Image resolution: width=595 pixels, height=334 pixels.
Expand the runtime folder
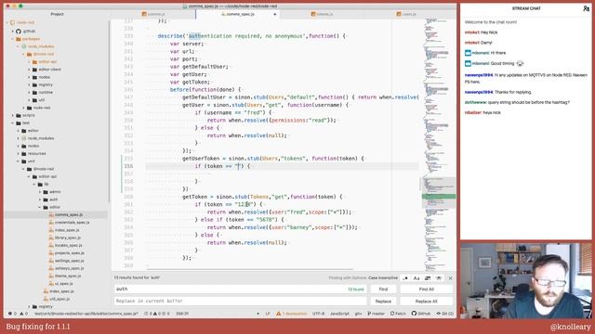pos(29,93)
